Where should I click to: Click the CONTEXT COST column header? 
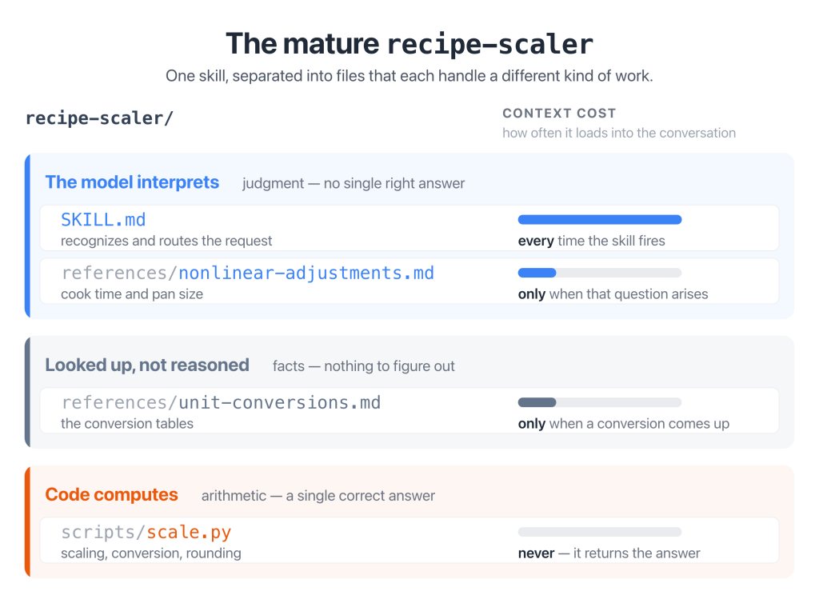pyautogui.click(x=559, y=114)
